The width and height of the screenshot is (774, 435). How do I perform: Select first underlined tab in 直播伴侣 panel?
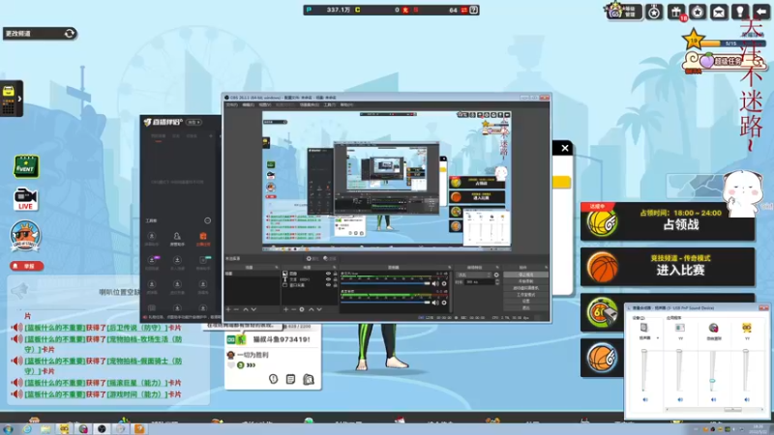(158, 136)
